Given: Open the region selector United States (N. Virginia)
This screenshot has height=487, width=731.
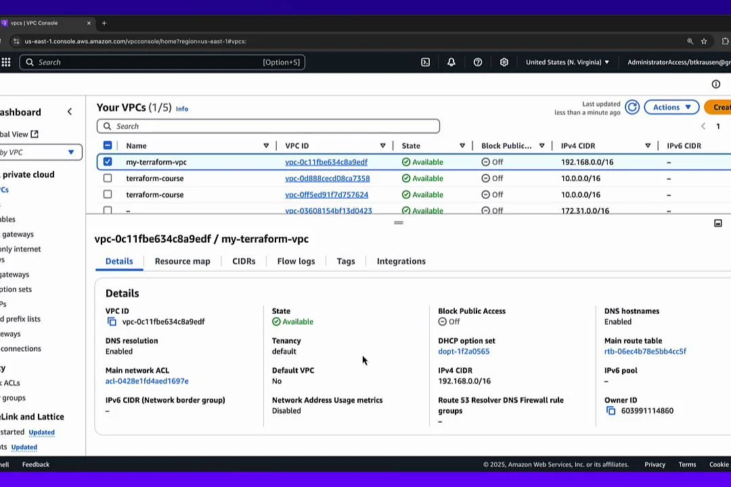Looking at the screenshot, I should pyautogui.click(x=567, y=62).
